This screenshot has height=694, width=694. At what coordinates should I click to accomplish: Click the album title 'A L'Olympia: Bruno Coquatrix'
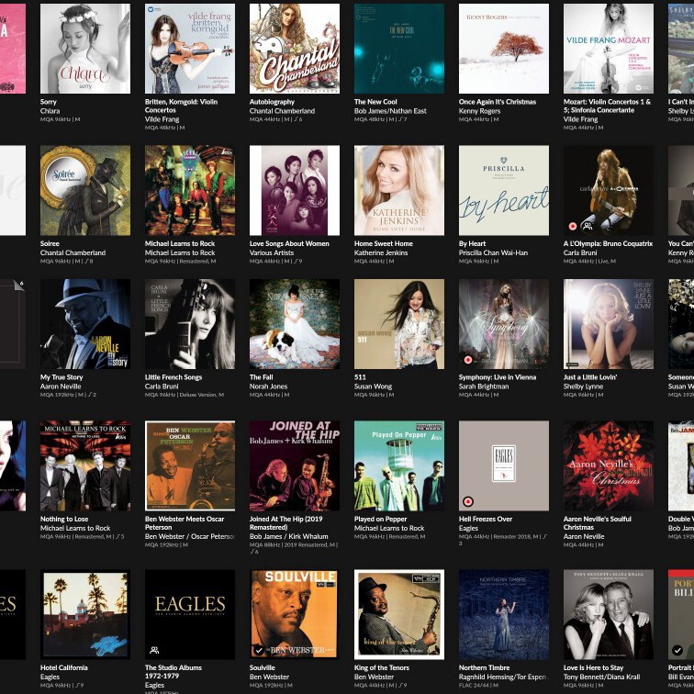pyautogui.click(x=608, y=243)
